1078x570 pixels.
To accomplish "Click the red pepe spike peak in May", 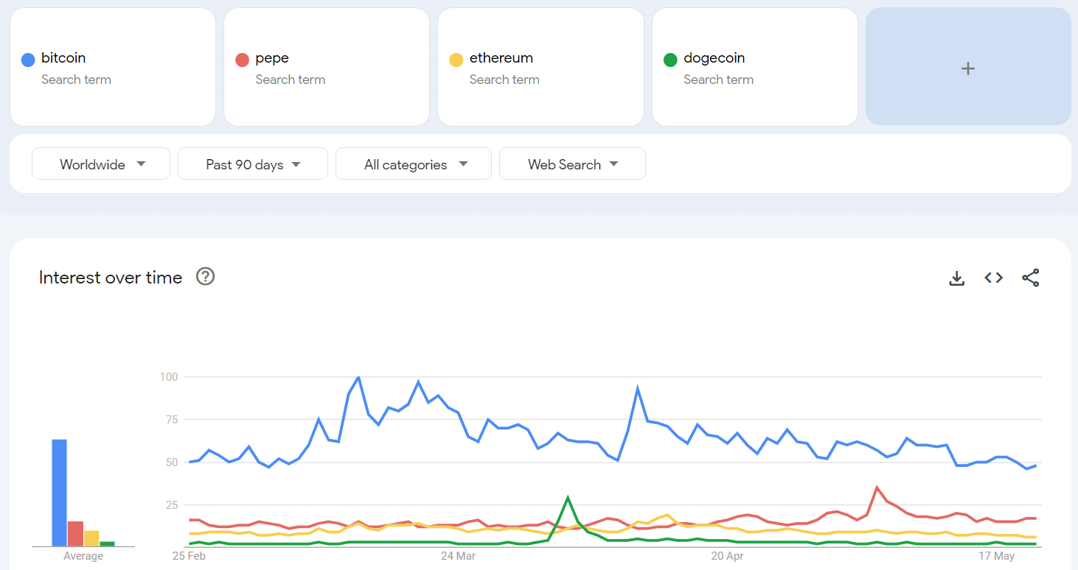I will [x=877, y=488].
